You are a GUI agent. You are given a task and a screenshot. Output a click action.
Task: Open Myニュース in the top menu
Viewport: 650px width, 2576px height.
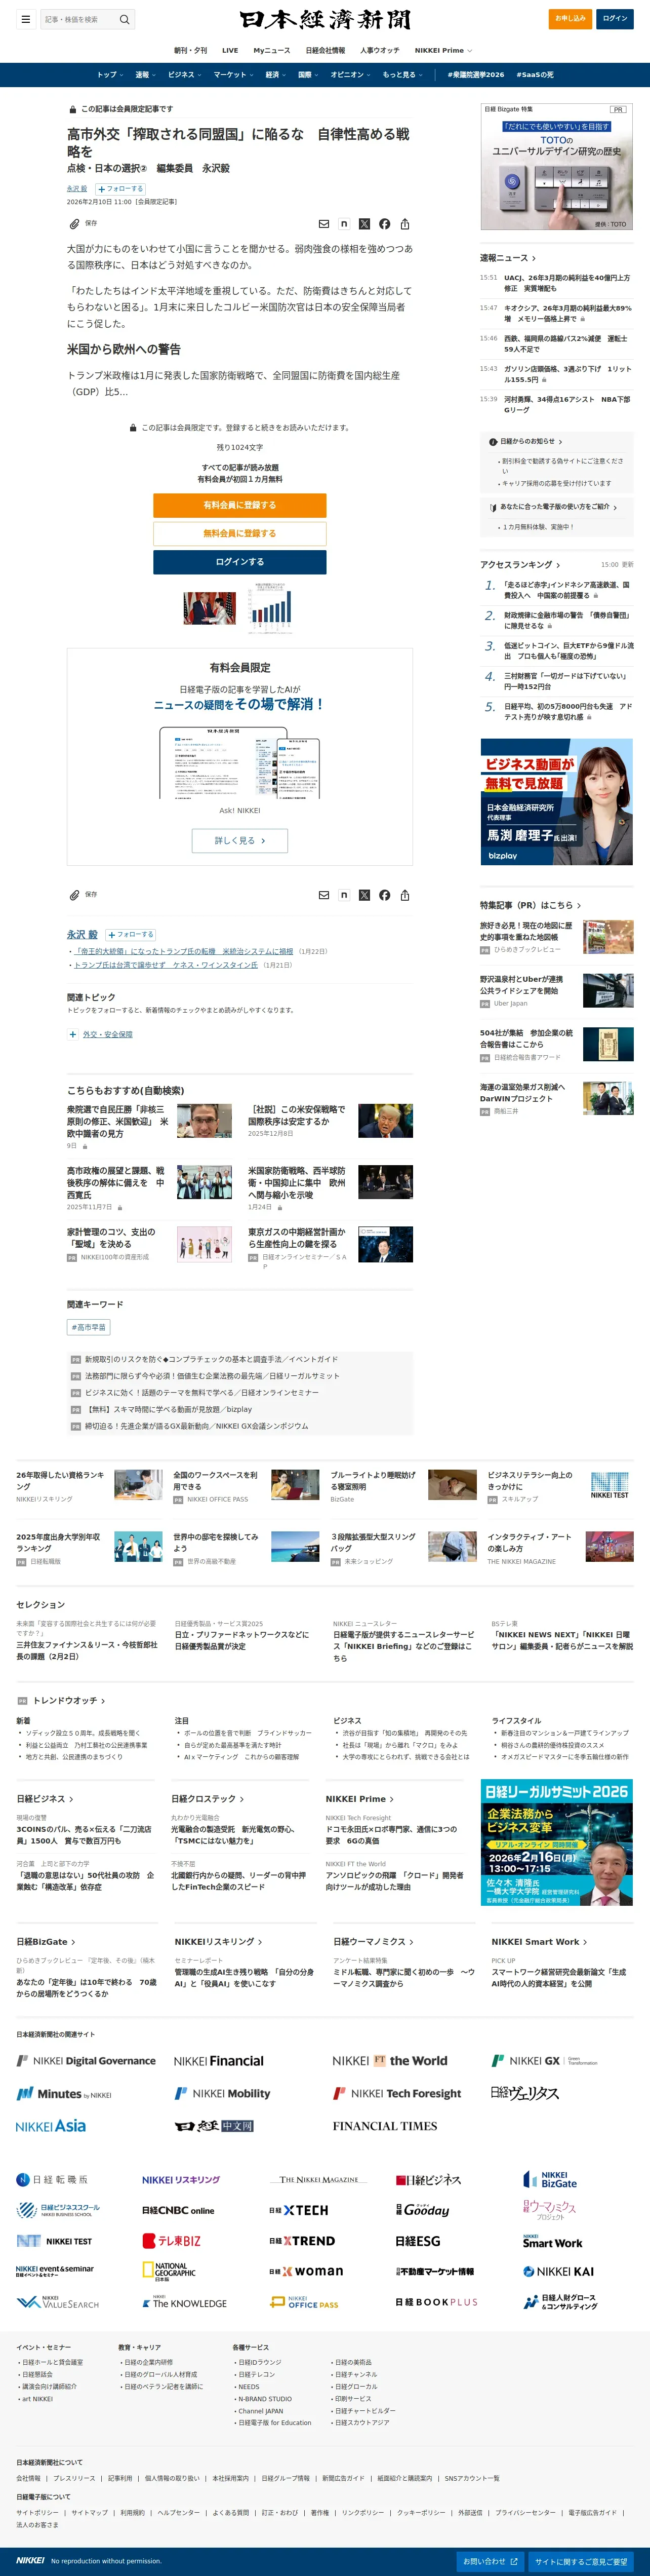pyautogui.click(x=272, y=50)
